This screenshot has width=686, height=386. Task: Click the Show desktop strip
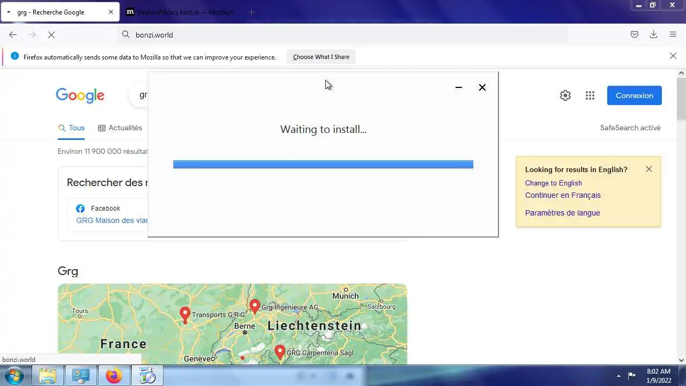click(682, 375)
